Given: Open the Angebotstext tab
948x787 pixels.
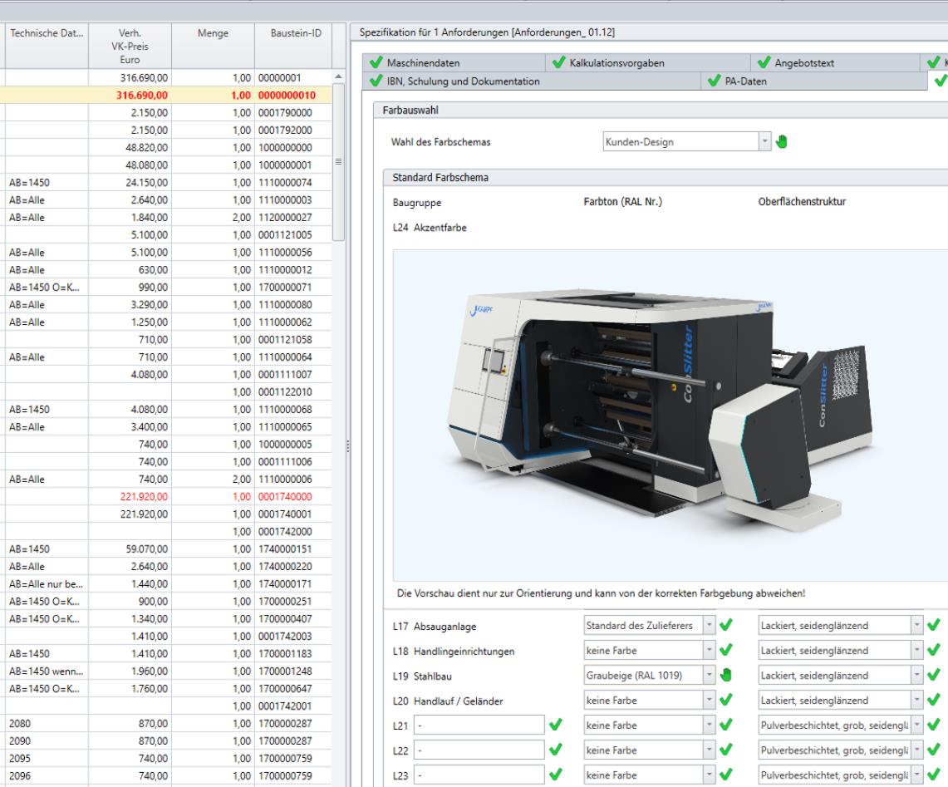Looking at the screenshot, I should click(803, 63).
